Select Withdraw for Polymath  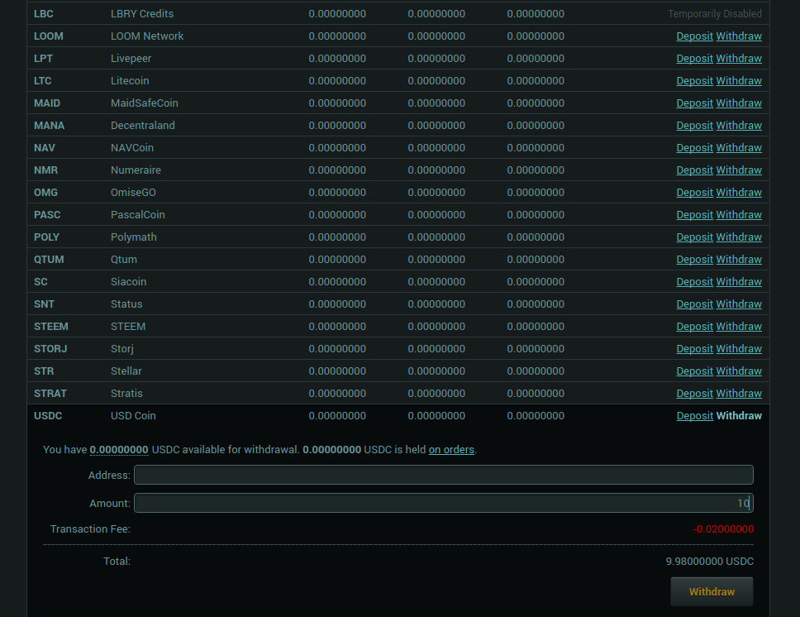739,237
